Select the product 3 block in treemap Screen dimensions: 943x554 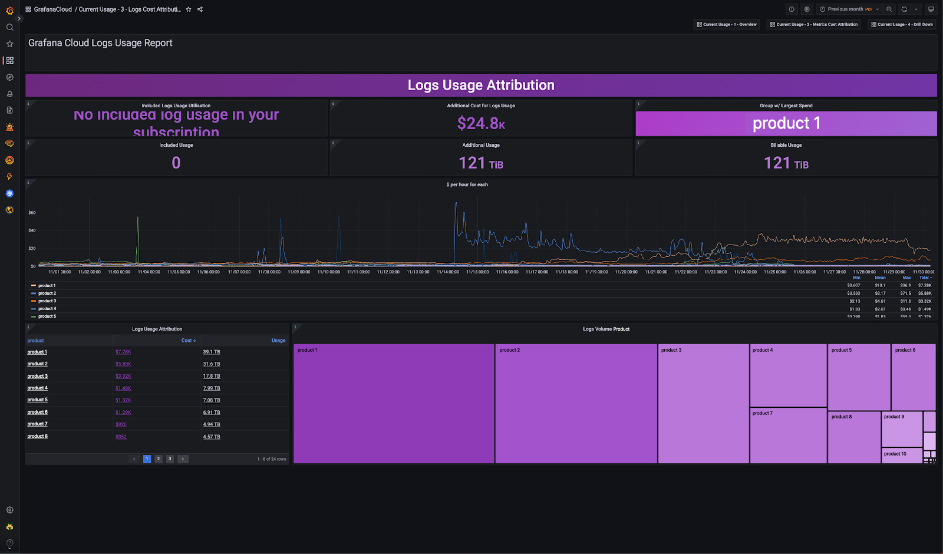click(x=703, y=404)
